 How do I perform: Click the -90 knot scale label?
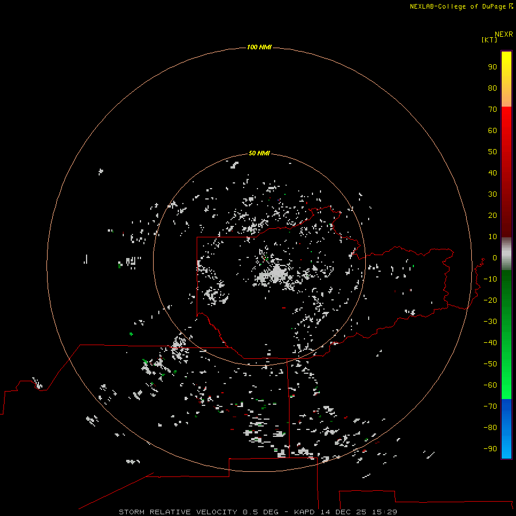490,448
